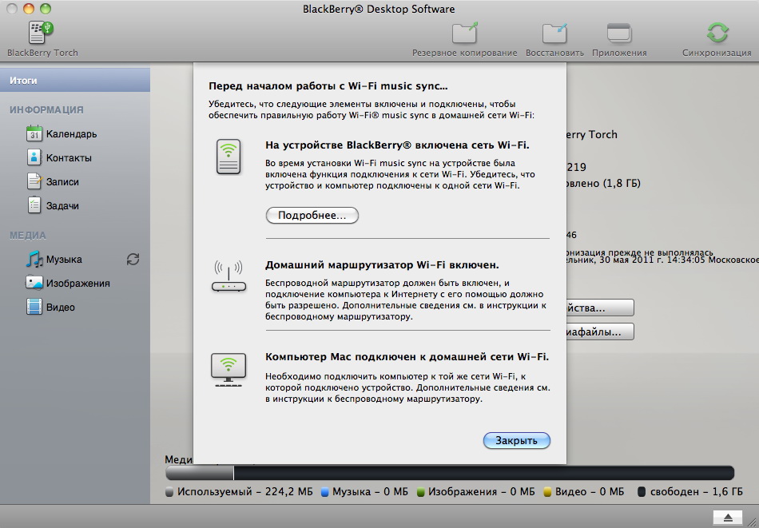
Task: Click the heading 'Домашний маршрутизатор Wi-Fi включен.'
Action: 382,265
